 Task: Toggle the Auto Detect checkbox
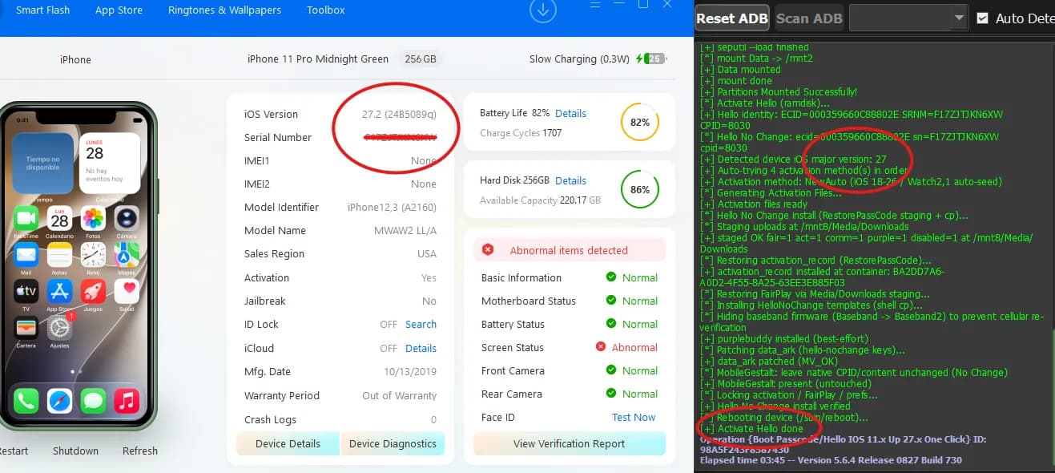(x=983, y=18)
